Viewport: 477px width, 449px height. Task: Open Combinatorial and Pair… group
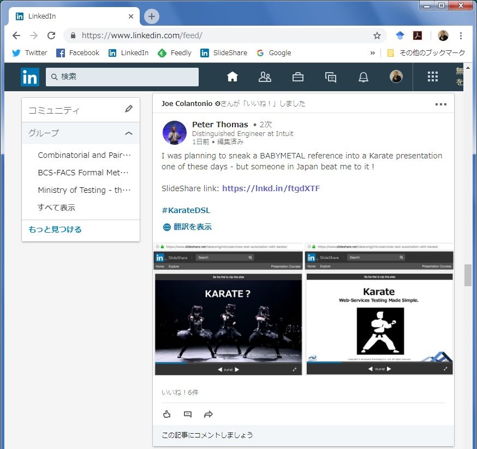(x=84, y=155)
